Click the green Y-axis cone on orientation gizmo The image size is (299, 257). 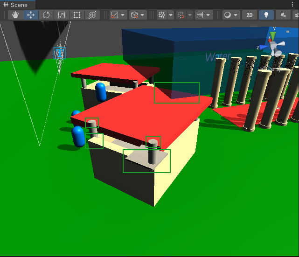pos(273,36)
